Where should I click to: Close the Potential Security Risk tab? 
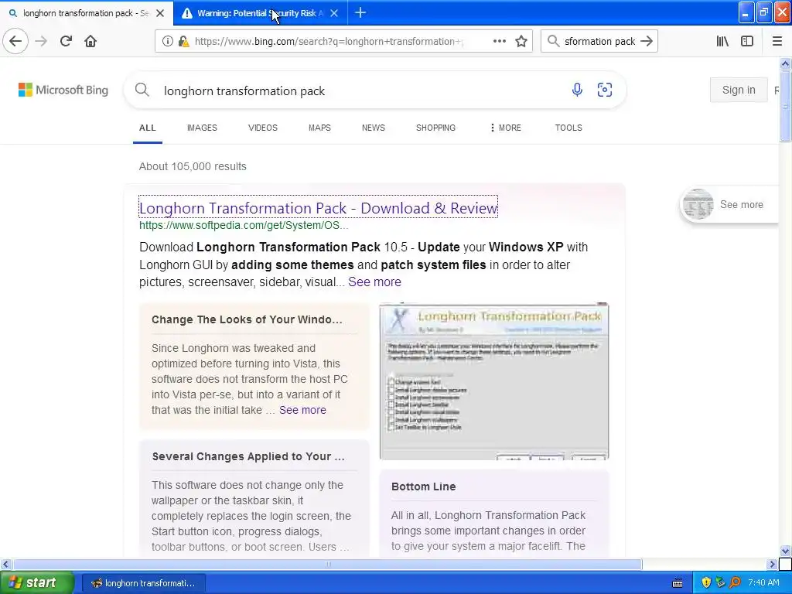coord(334,13)
